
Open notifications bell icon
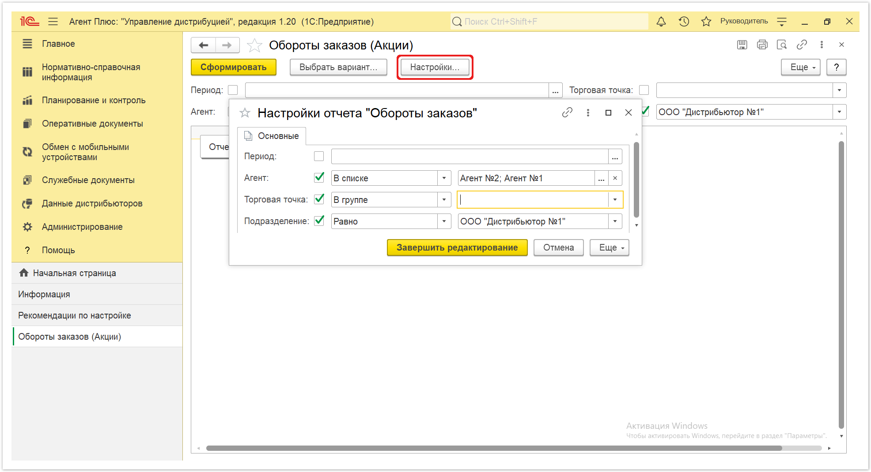click(x=661, y=21)
